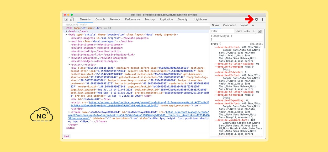The height and width of the screenshot is (152, 328).
Task: Select the Styles sidebar tab
Action: tap(215, 25)
